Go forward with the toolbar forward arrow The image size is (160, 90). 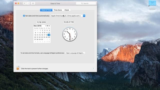click(x=28, y=3)
